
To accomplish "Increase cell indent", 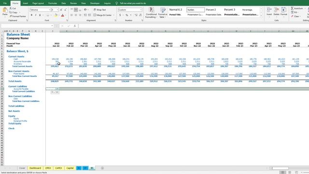I will coord(89,15).
